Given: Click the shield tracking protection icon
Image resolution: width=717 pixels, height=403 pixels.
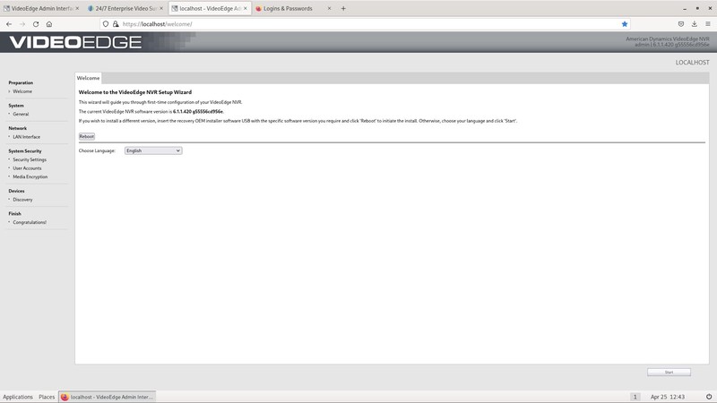Looking at the screenshot, I should (106, 24).
